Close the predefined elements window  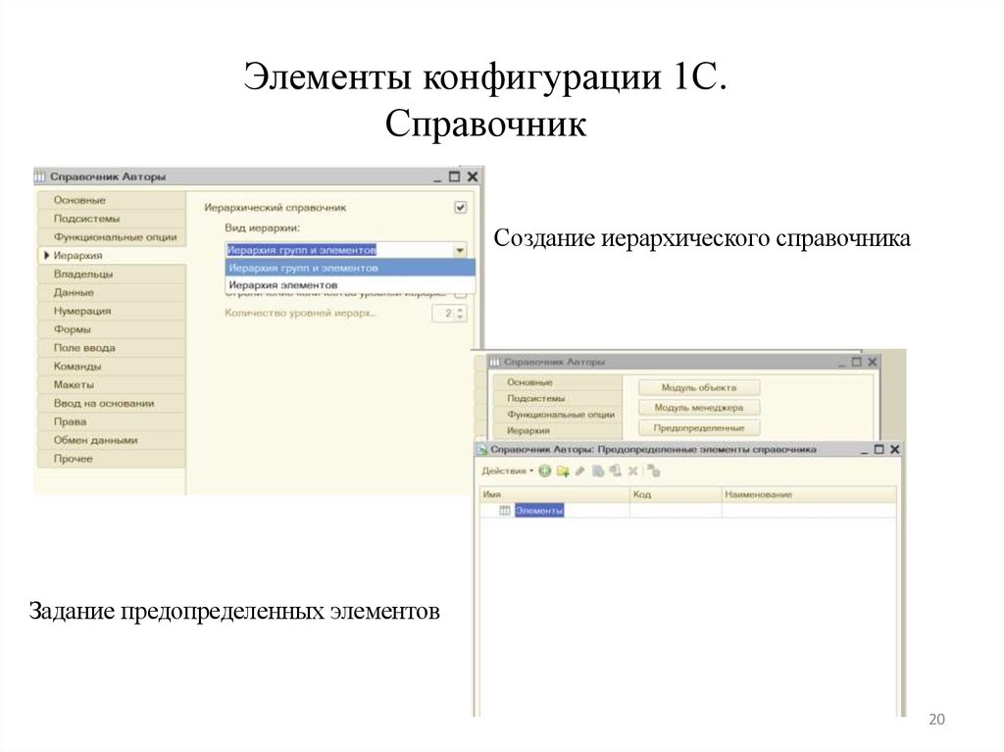895,450
